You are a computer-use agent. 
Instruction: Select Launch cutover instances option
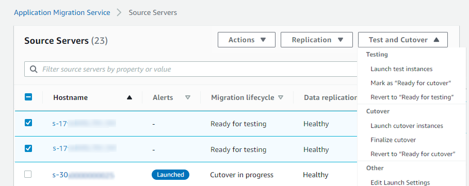pos(407,126)
